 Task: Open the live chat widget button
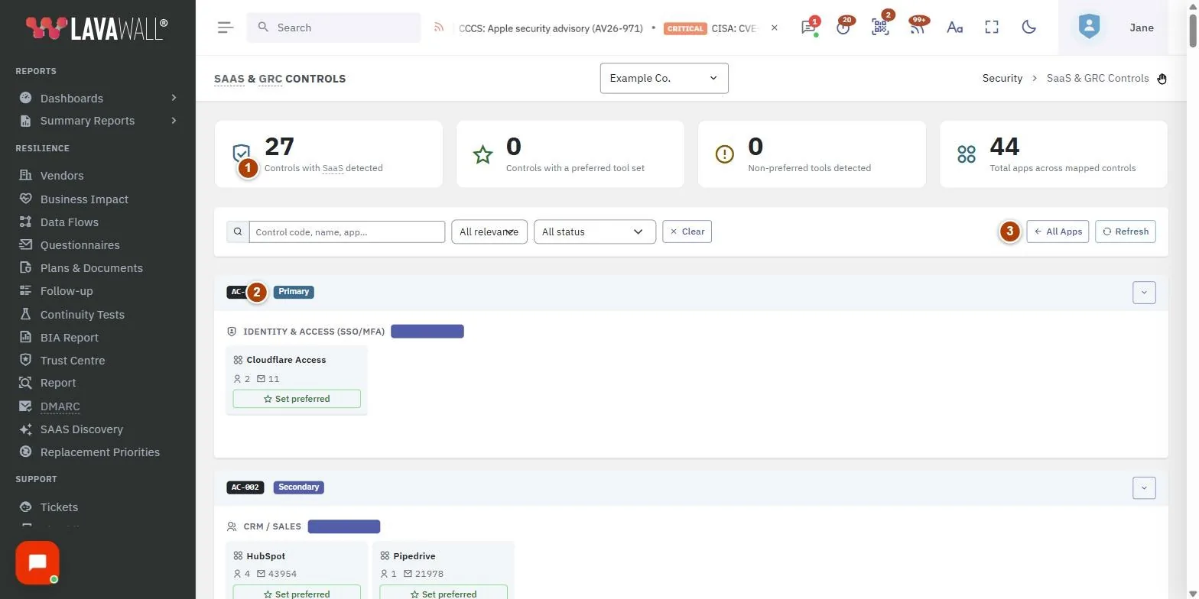tap(37, 563)
